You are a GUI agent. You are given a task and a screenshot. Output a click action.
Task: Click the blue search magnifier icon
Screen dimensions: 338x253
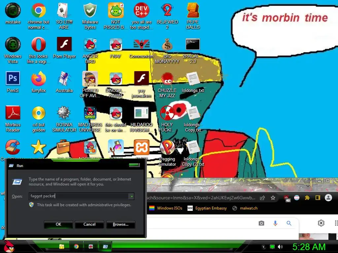pos(289,223)
